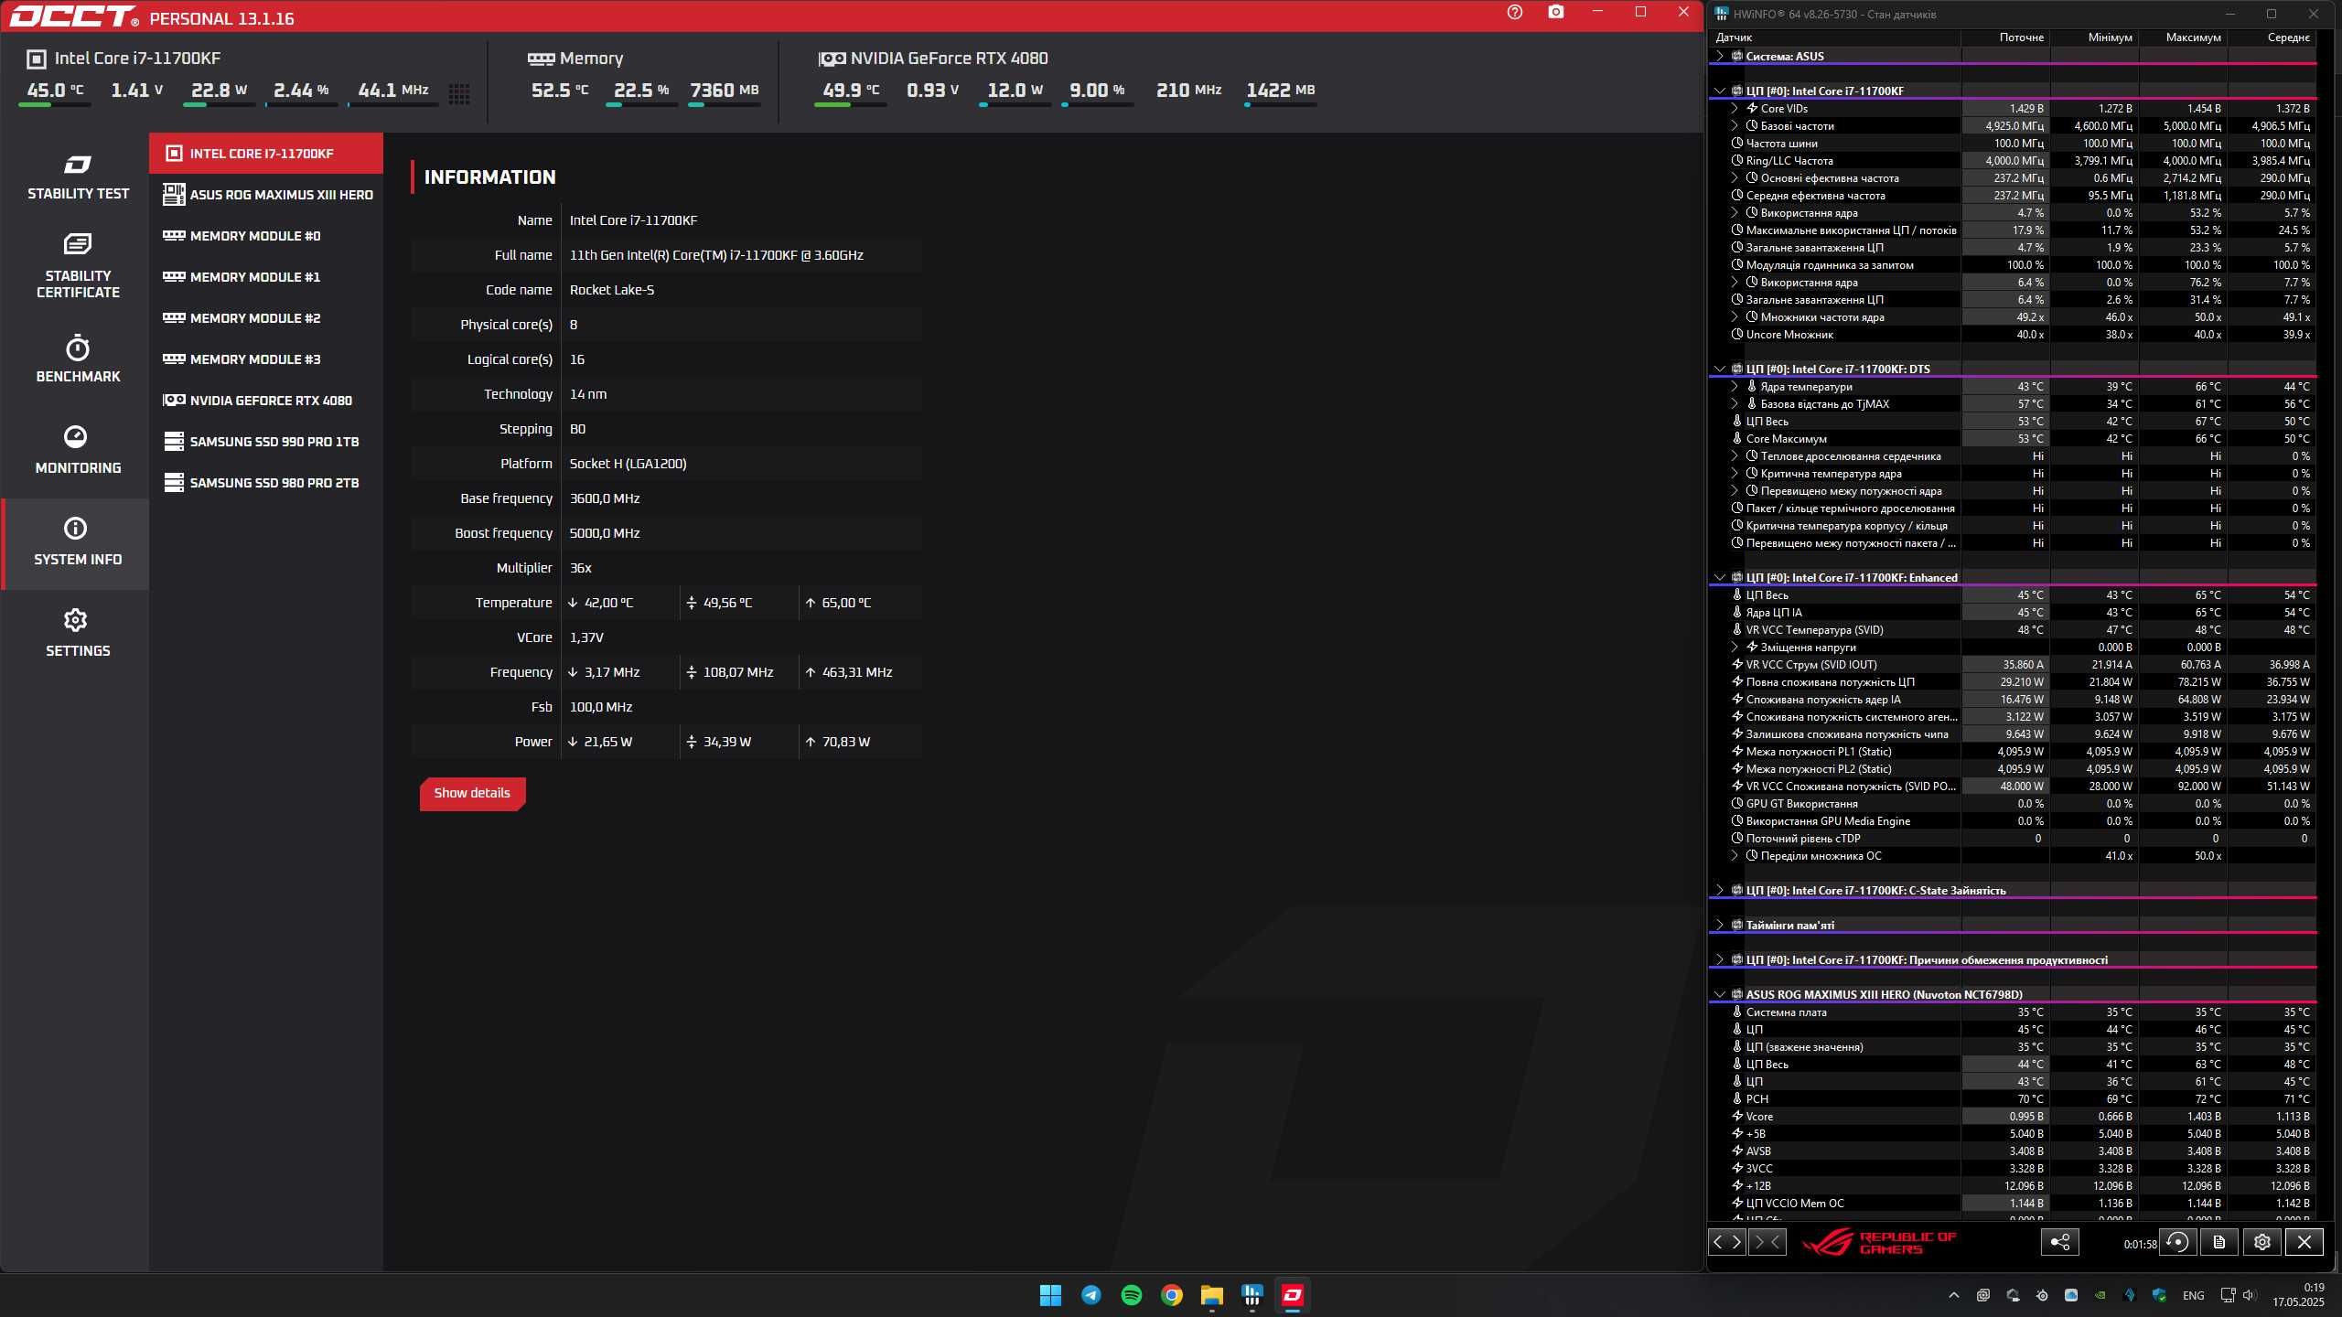
Task: Expand the Ядра температури row
Action: click(1734, 387)
